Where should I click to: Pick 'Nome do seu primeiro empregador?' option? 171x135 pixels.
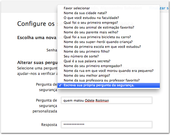108,66
